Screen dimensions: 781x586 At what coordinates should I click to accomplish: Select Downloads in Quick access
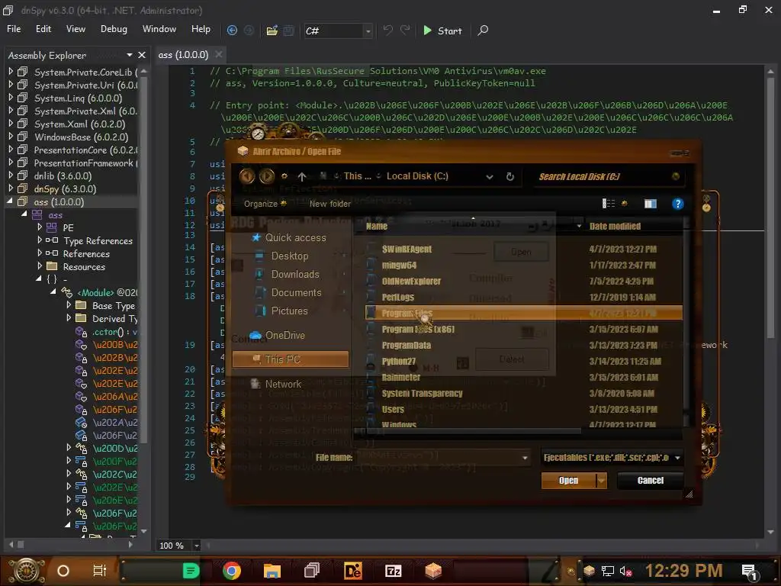(295, 274)
